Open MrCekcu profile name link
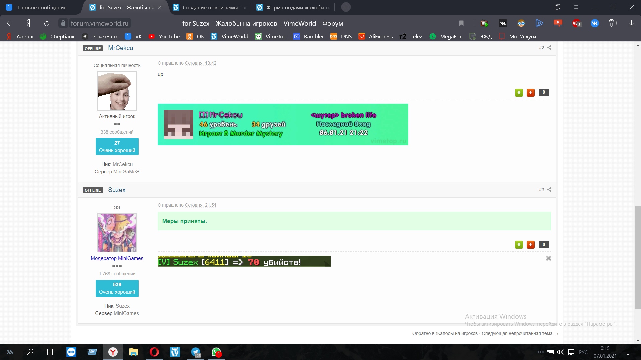 [x=120, y=48]
